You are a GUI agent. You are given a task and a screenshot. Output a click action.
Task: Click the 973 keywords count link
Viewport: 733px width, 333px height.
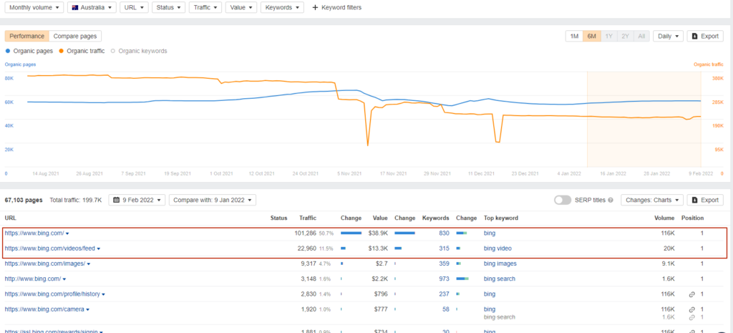pyautogui.click(x=444, y=279)
